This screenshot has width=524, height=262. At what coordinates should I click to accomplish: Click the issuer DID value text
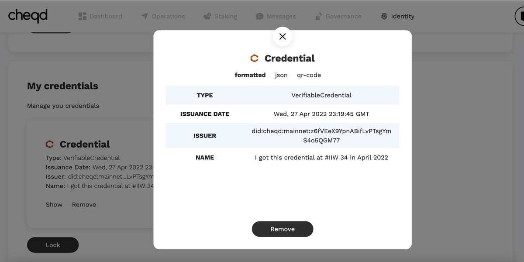[x=321, y=136]
